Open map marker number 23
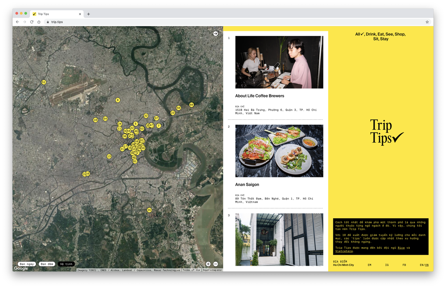The image size is (446, 288). (173, 113)
